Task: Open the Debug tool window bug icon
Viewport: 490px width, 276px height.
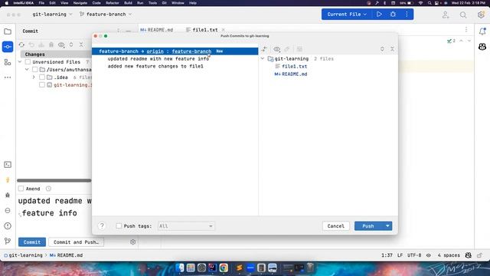Action: pos(8,195)
